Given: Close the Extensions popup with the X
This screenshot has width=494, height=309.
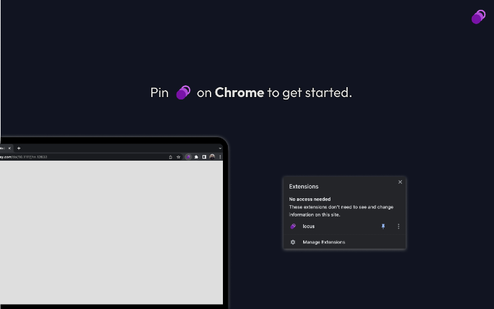Looking at the screenshot, I should (x=400, y=182).
